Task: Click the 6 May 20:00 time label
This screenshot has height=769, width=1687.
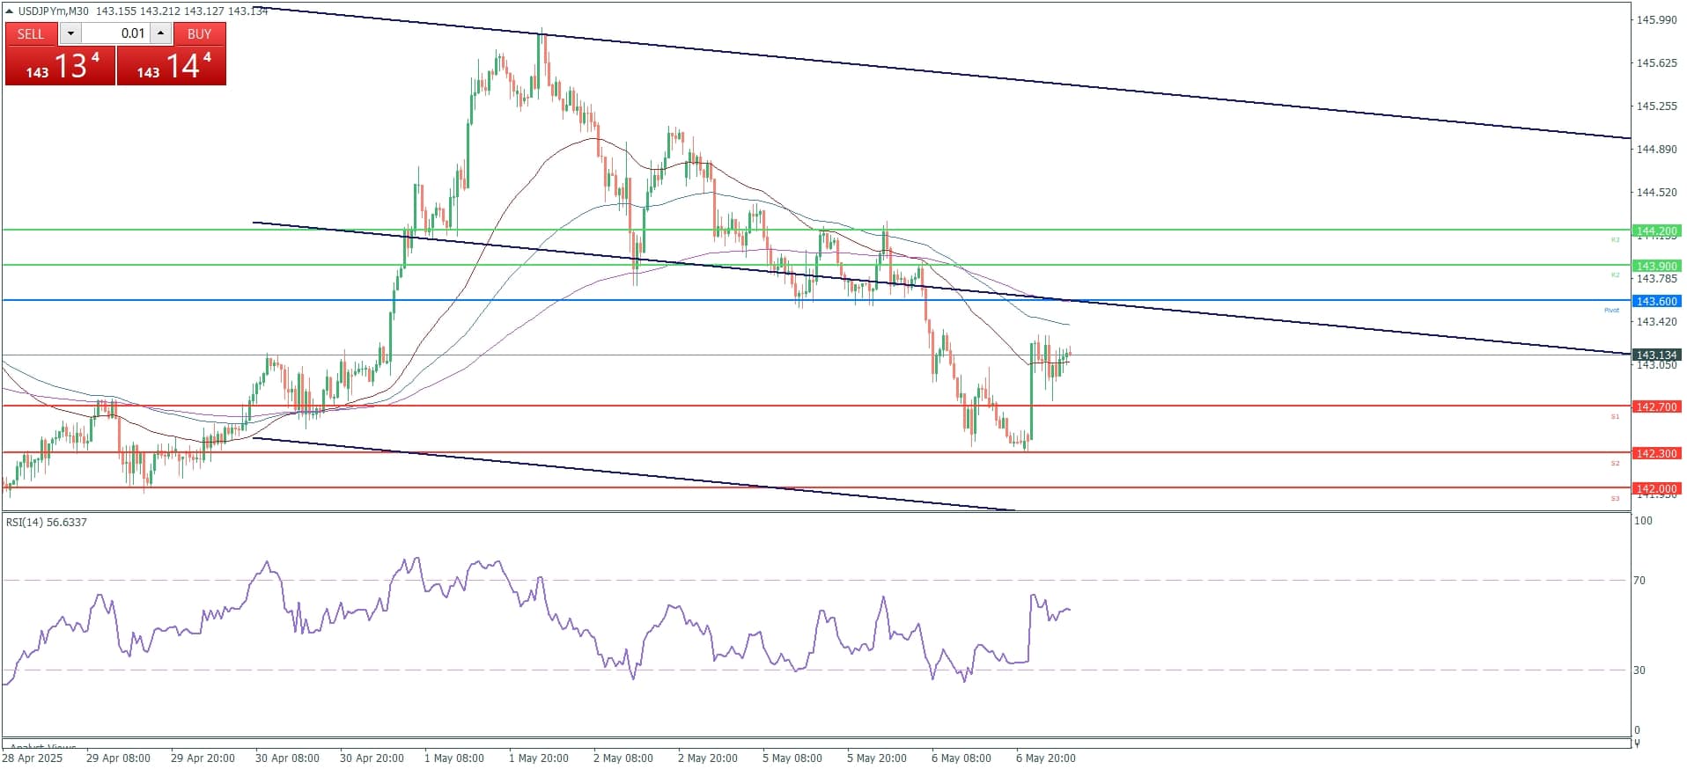Action: point(1046,758)
